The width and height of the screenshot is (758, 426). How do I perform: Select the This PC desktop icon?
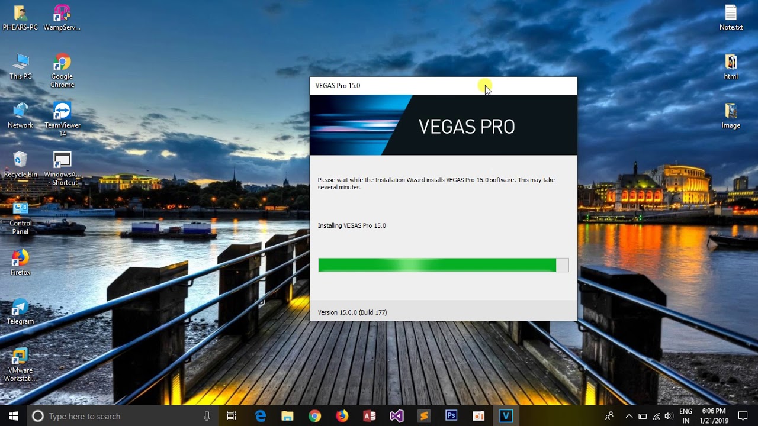tap(20, 66)
